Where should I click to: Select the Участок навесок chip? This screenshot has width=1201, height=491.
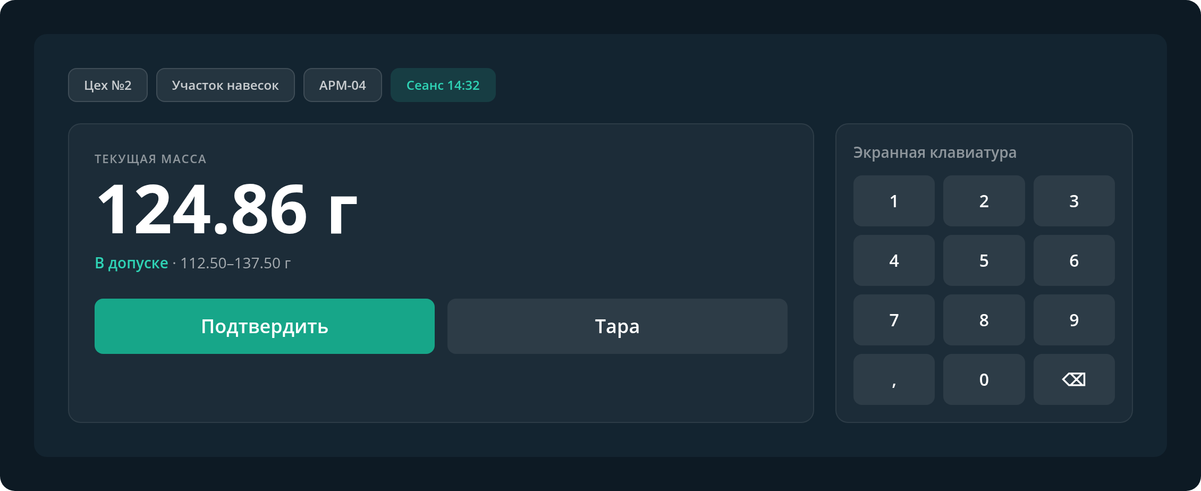pos(225,85)
